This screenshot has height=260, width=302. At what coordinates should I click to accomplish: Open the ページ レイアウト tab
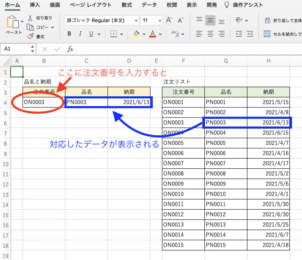coord(90,5)
